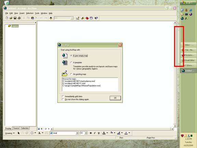The image size is (197, 148).
Task: Open the Drawing dropdown menu
Action: [x=10, y=133]
